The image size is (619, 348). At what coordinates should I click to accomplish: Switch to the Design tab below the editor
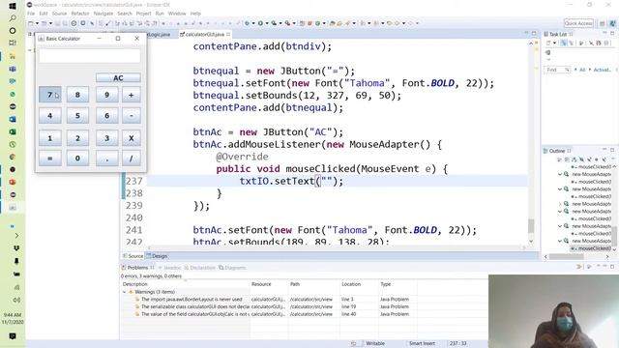[x=157, y=256]
